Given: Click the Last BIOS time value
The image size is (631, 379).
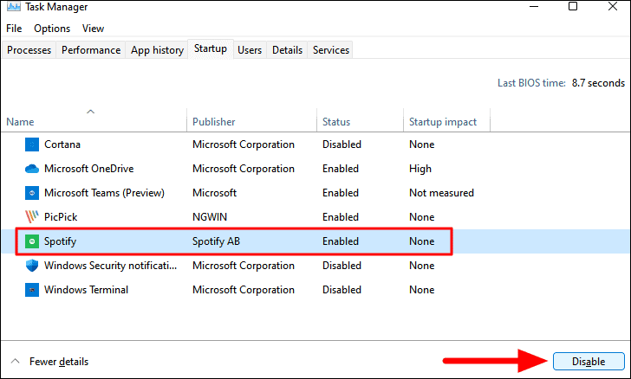Looking at the screenshot, I should point(598,83).
